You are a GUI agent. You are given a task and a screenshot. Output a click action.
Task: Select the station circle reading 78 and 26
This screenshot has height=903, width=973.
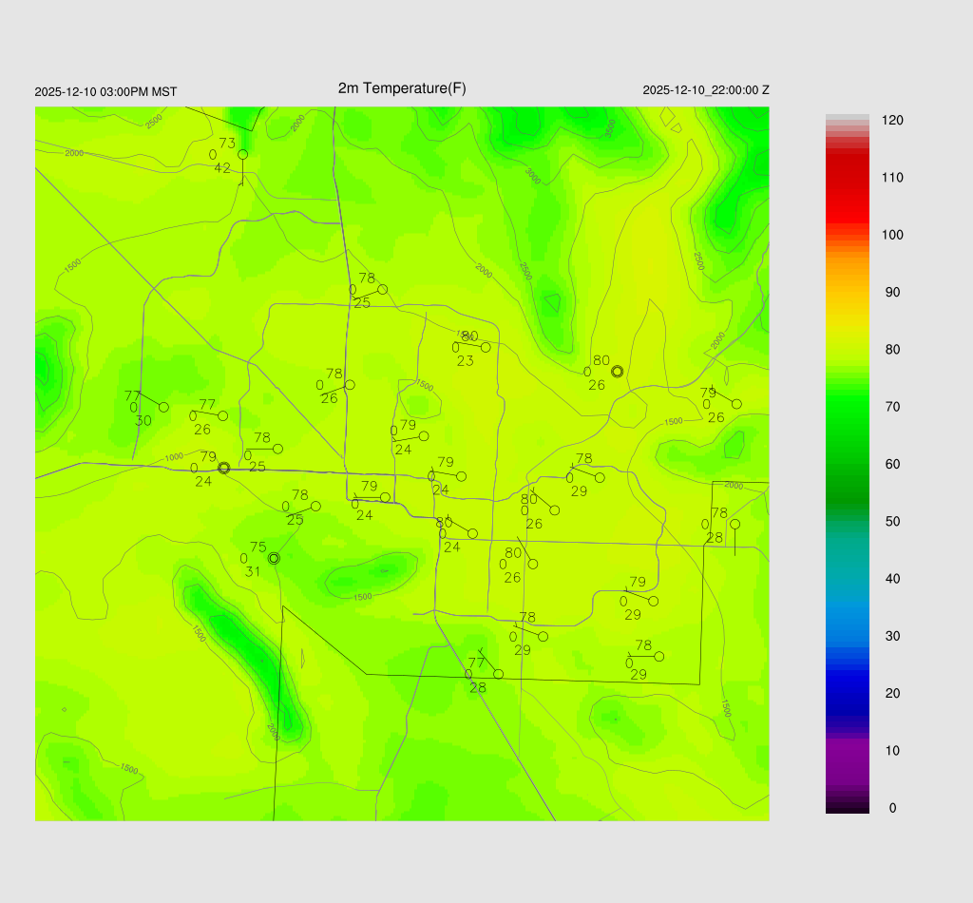click(350, 385)
